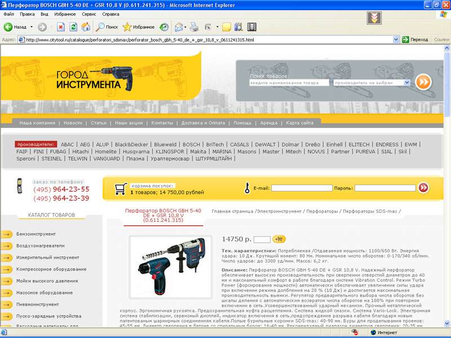
Task: Click the address bar URL field
Action: [206, 39]
